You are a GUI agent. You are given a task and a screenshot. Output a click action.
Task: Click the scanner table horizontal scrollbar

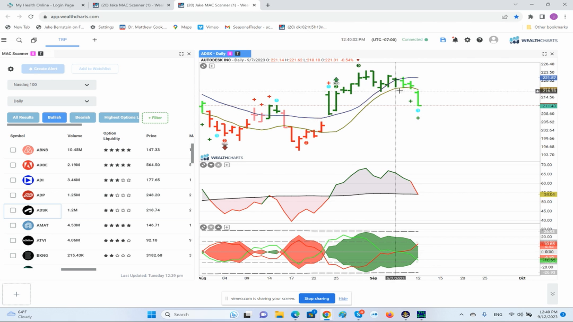click(x=78, y=270)
